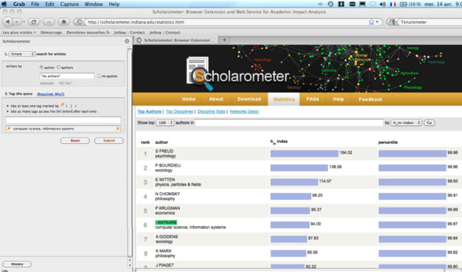Screen dimensions: 462x272
Task: Switch to the About site tab
Action: [x=217, y=99]
